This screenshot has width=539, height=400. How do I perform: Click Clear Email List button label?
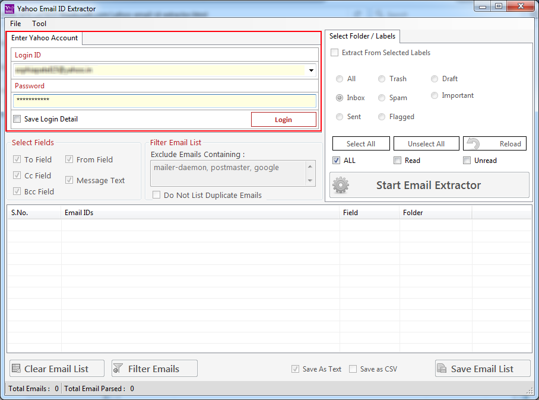(x=56, y=369)
